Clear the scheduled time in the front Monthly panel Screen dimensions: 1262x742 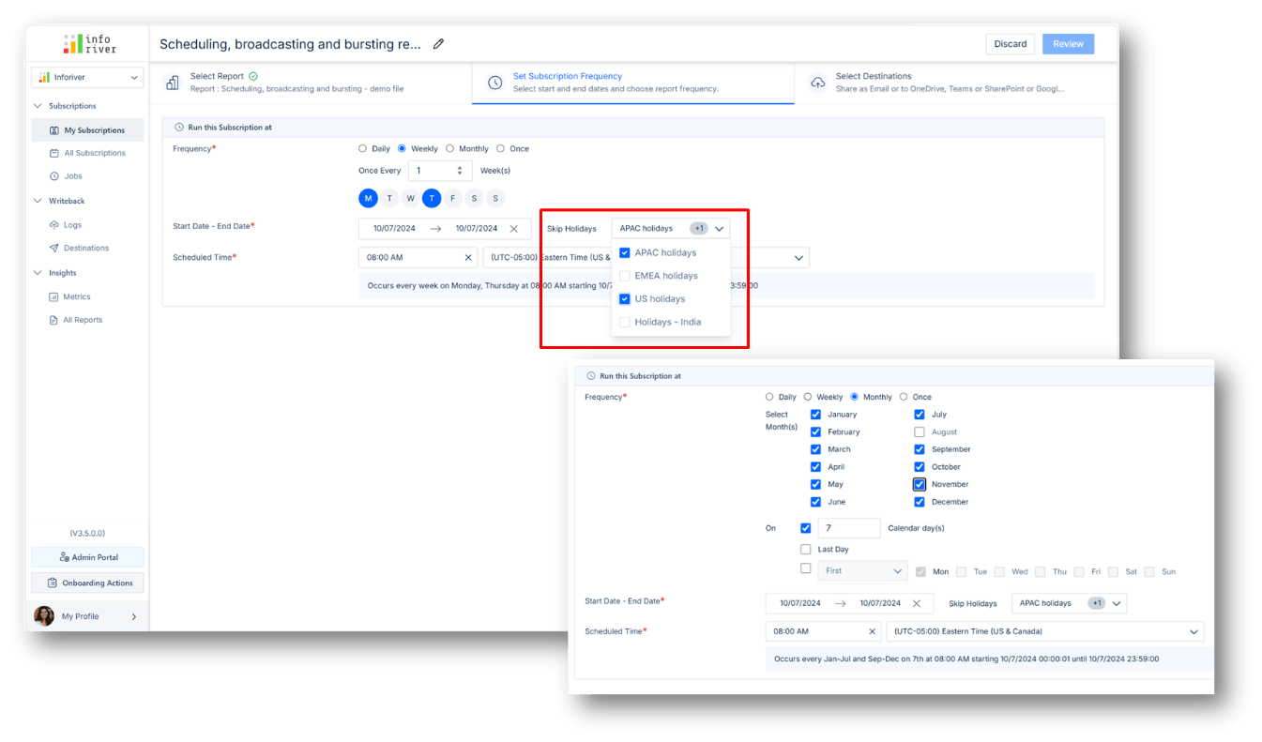point(872,631)
